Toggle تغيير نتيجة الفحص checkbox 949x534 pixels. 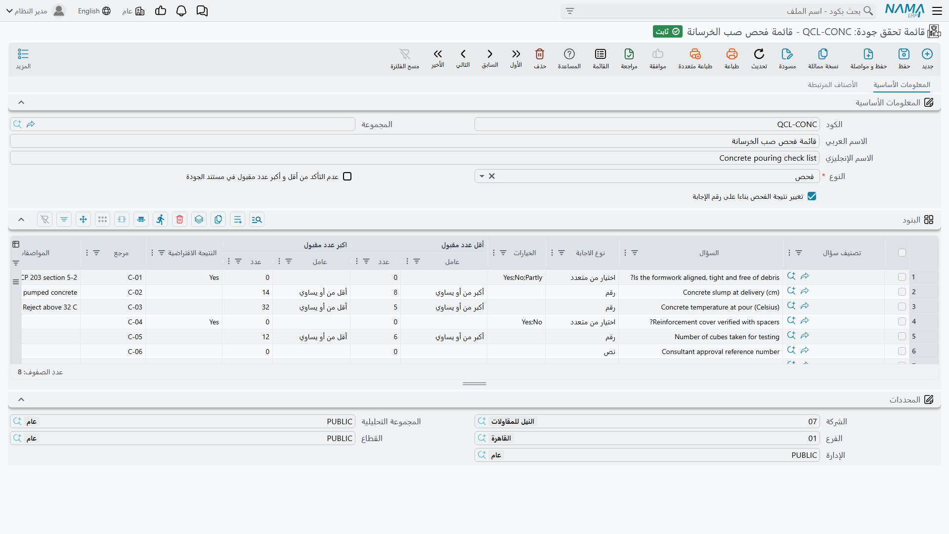812,196
